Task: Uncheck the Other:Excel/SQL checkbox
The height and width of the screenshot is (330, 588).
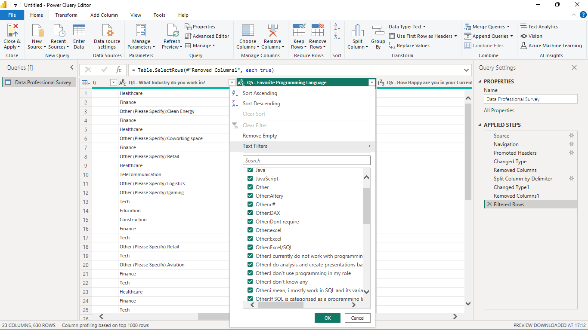Action: [x=250, y=247]
